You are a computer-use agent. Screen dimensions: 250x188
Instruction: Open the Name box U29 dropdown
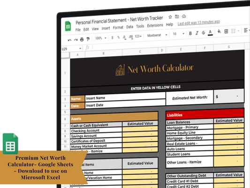(x=80, y=48)
